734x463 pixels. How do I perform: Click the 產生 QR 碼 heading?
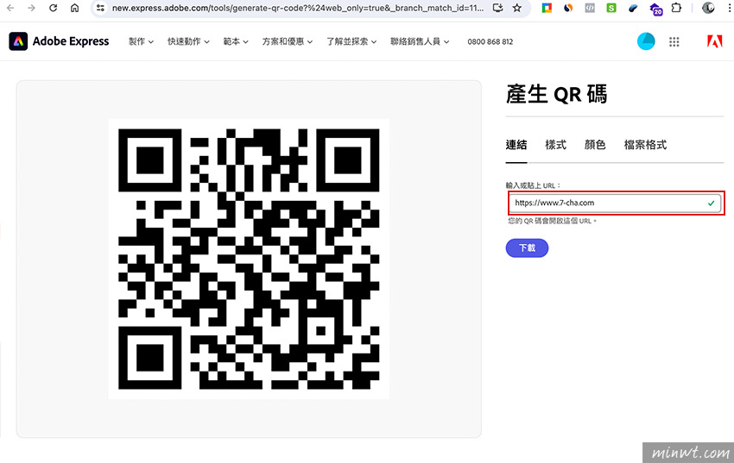[557, 94]
